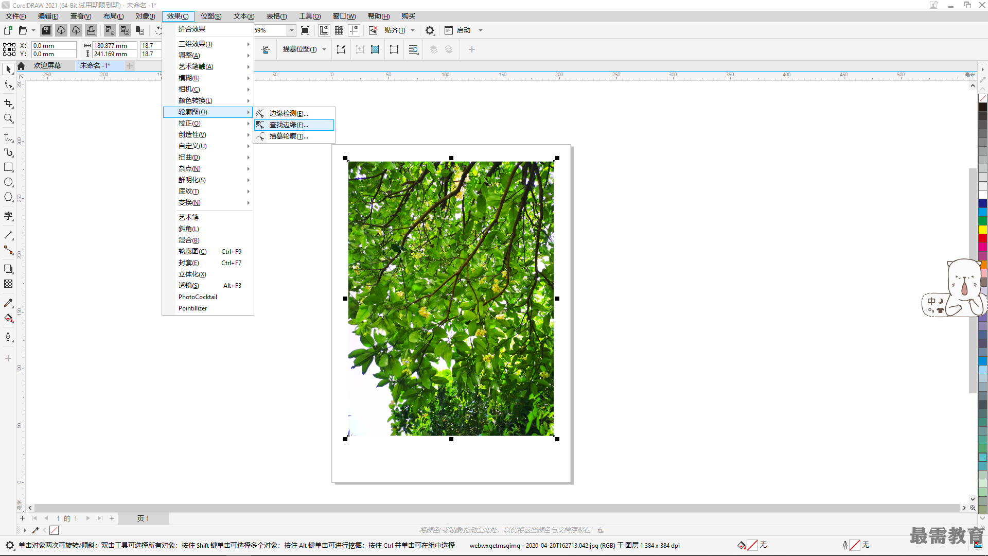Select the Color Eyedropper tool
This screenshot has height=556, width=988.
click(x=8, y=303)
